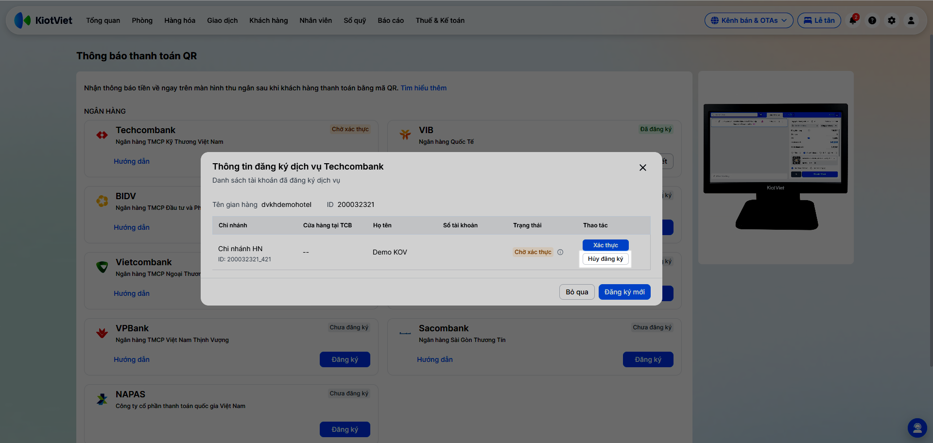Open the Vietcombank Hướng dẫn link

click(132, 293)
